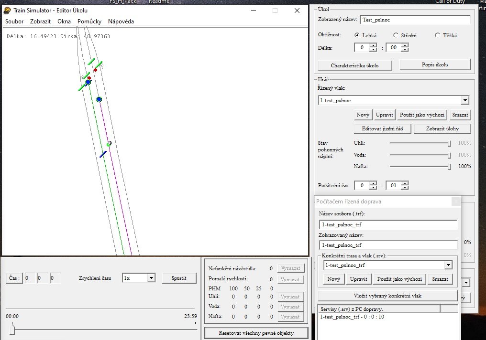Click the Charakteristika úkolu button
486x340 pixels.
pyautogui.click(x=355, y=65)
